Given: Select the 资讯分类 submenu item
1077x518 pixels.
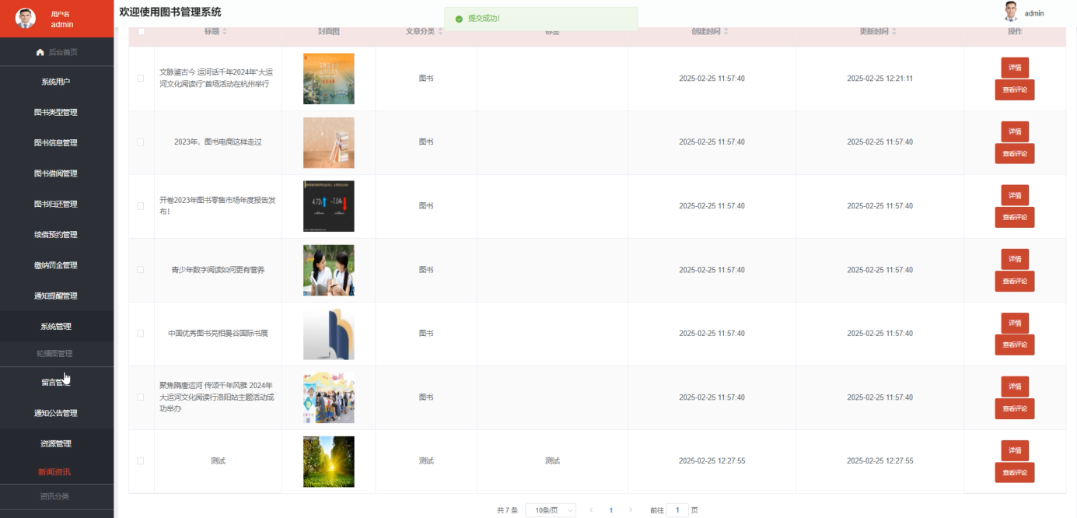Looking at the screenshot, I should click(57, 496).
